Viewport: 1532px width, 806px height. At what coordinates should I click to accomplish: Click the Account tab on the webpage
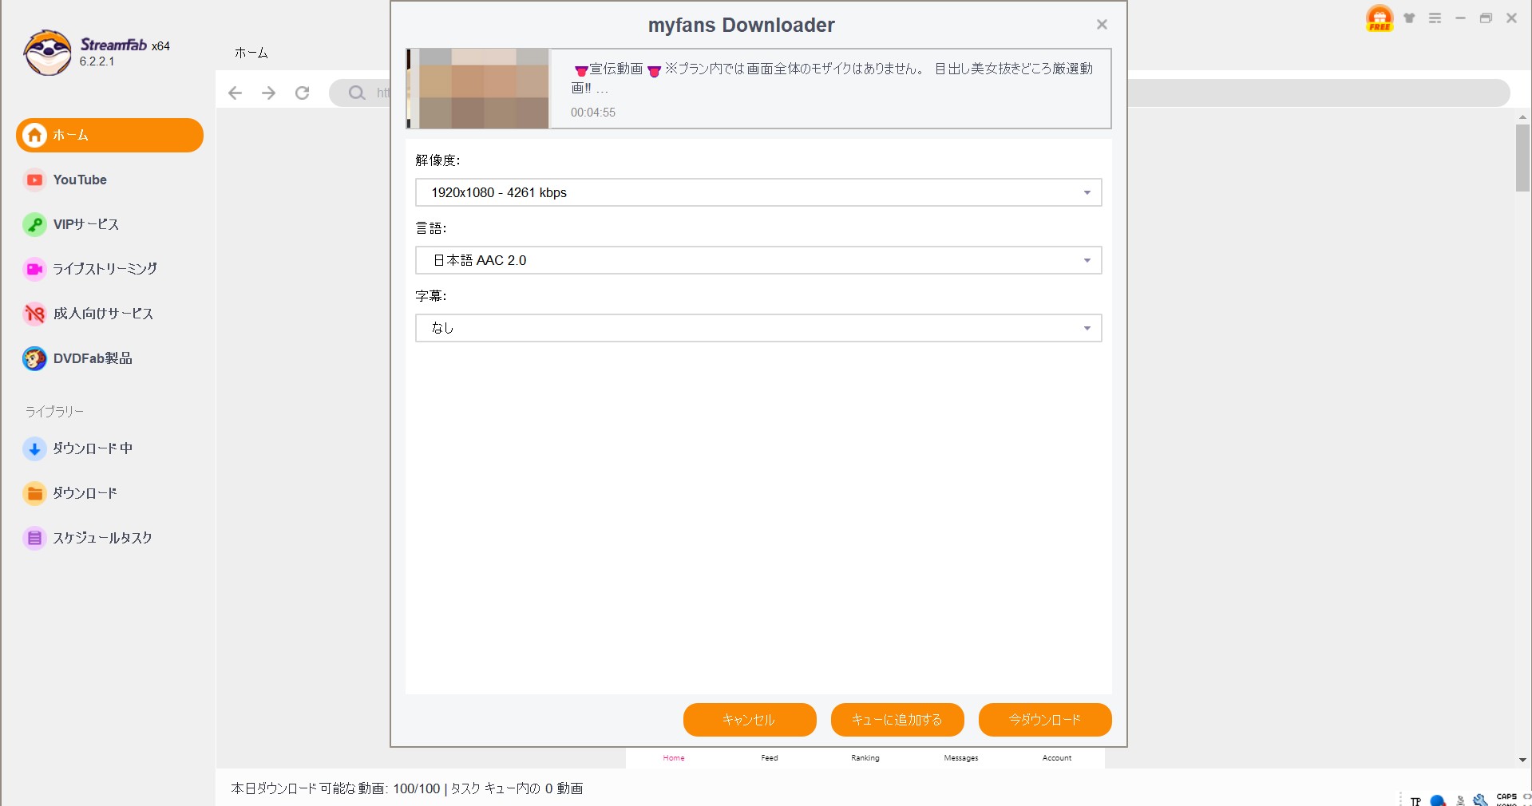pyautogui.click(x=1057, y=758)
